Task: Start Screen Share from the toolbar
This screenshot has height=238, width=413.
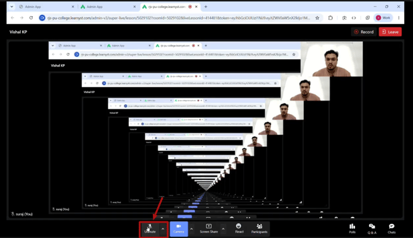Action: click(208, 229)
